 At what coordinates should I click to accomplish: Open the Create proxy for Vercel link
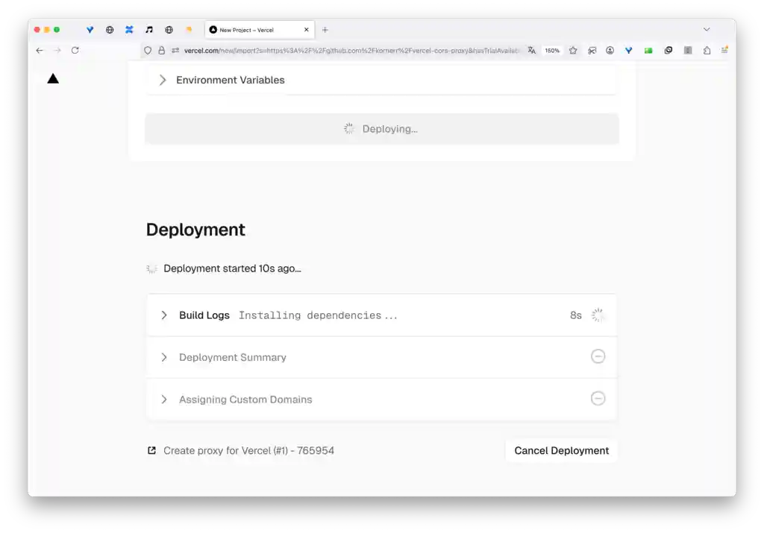(248, 451)
